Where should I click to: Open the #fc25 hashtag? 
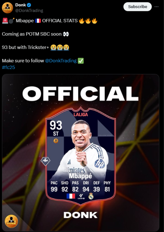click(8, 67)
